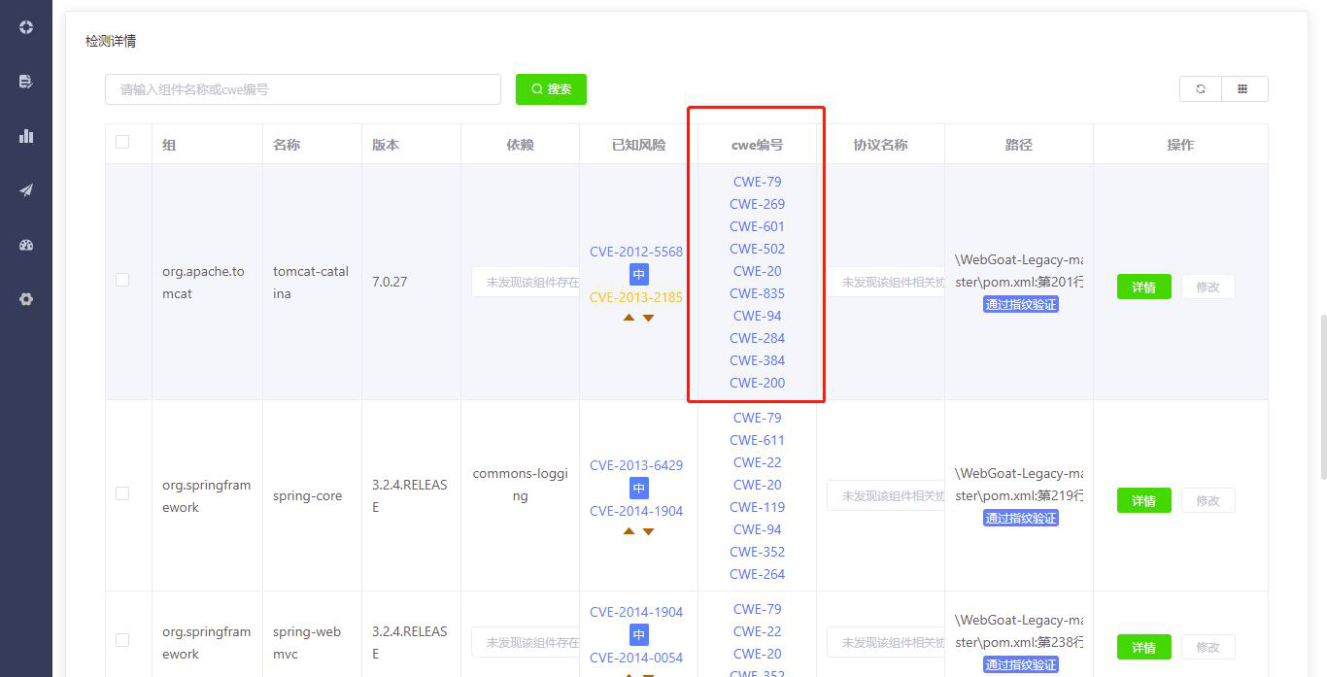Open the dashboard gauge sidebar icon

[26, 245]
